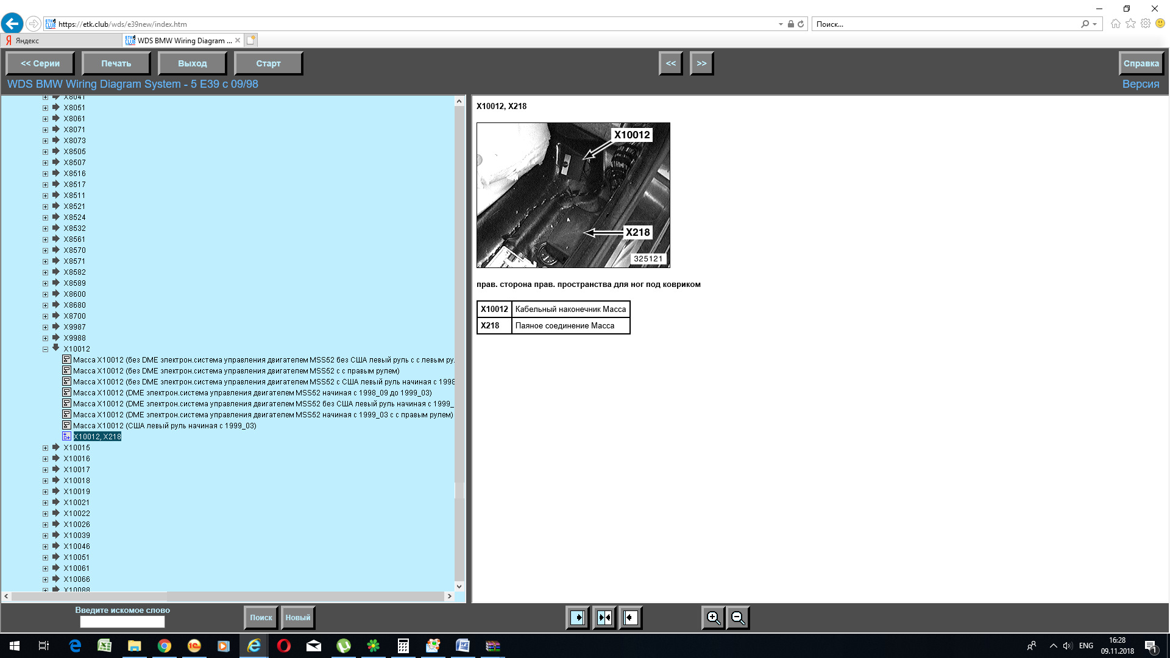Open the browser favorites star
Image resolution: width=1170 pixels, height=658 pixels.
(x=1130, y=24)
